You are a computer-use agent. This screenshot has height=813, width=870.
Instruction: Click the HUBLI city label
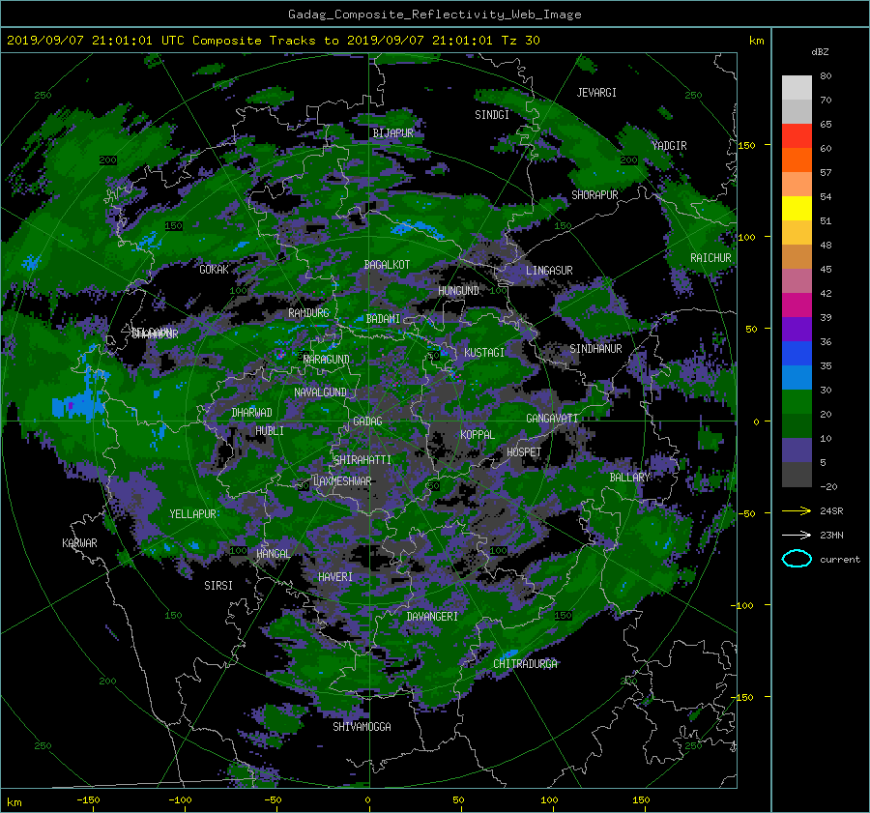(270, 430)
